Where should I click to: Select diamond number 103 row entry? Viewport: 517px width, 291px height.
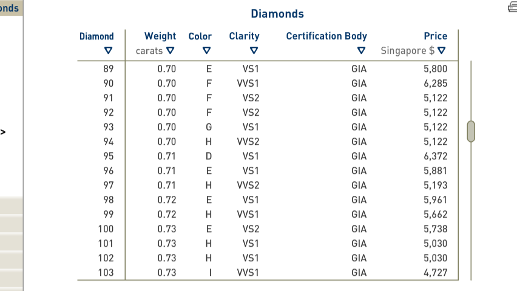(x=106, y=273)
